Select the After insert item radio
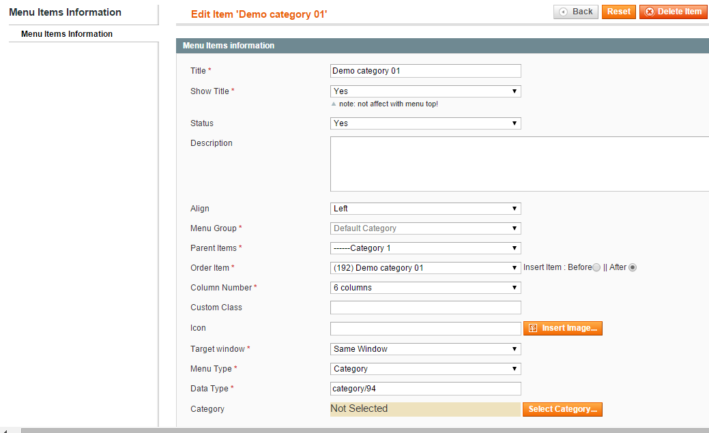The image size is (709, 433). pos(633,267)
